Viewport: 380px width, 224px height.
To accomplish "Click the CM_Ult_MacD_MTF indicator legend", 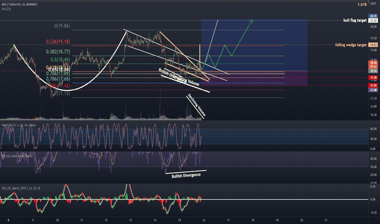I will point(21,188).
